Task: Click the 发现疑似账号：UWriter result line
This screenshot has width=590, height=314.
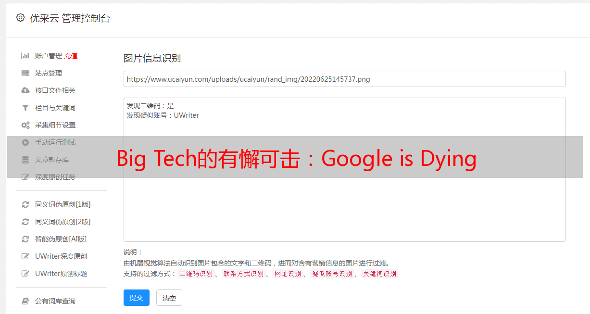Action: click(x=163, y=115)
